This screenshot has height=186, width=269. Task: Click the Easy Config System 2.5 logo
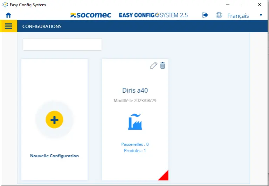point(153,15)
